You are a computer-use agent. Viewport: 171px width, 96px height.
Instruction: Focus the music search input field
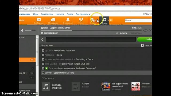pos(91,39)
